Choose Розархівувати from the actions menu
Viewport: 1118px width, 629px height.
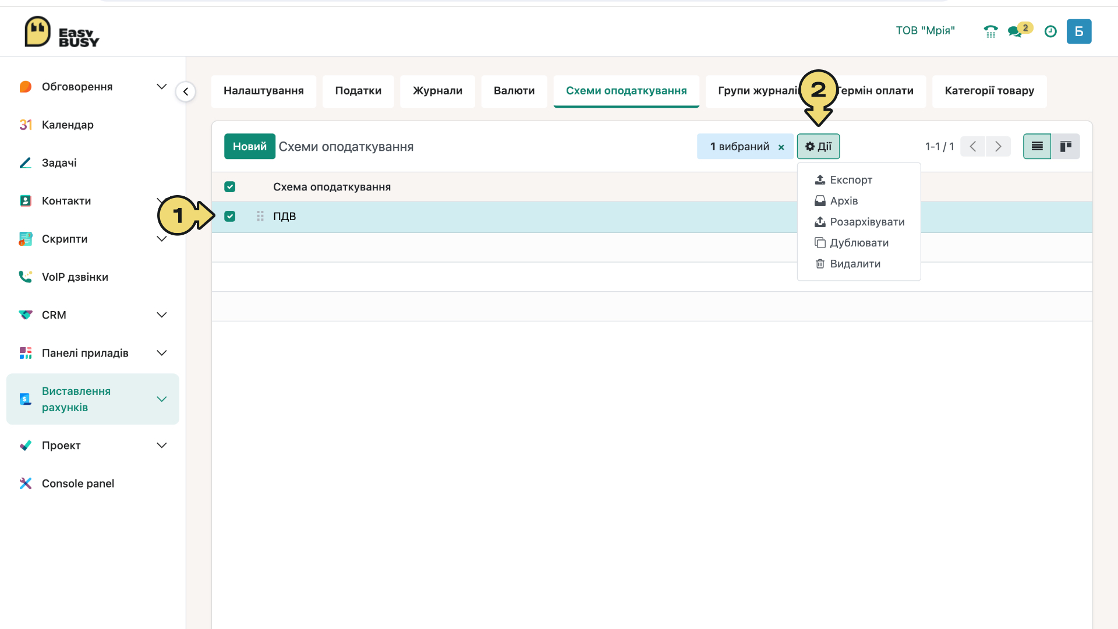click(859, 222)
